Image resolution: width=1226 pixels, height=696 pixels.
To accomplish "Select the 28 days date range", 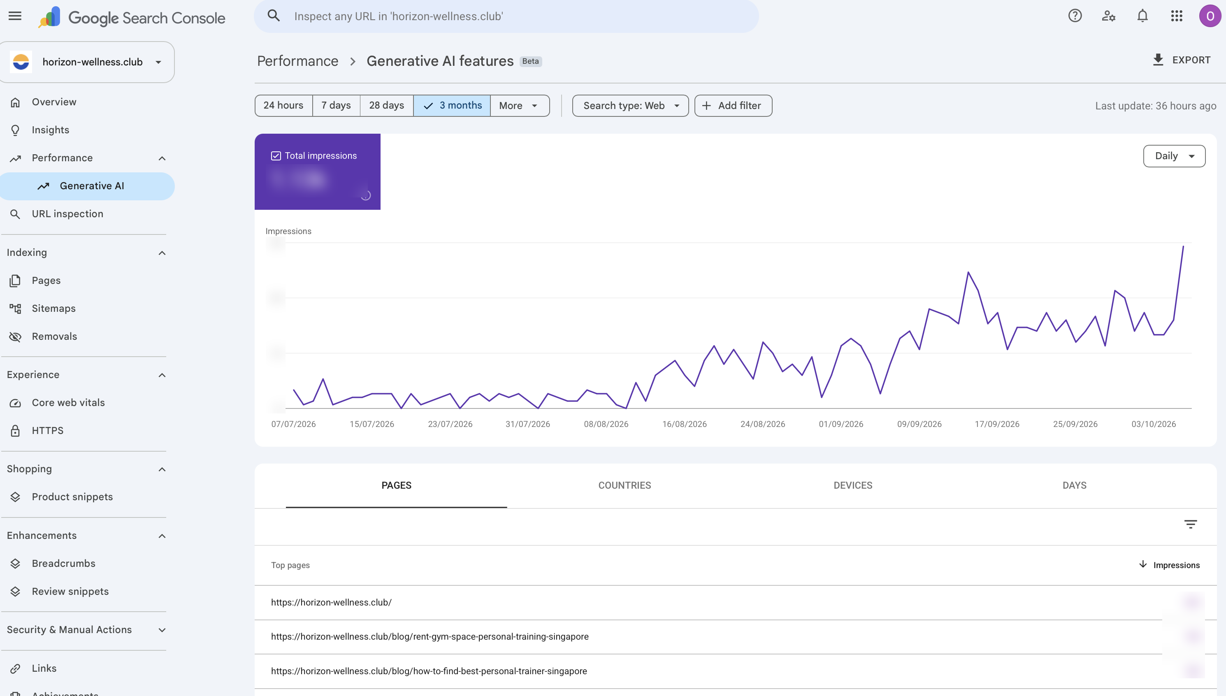I will coord(386,106).
